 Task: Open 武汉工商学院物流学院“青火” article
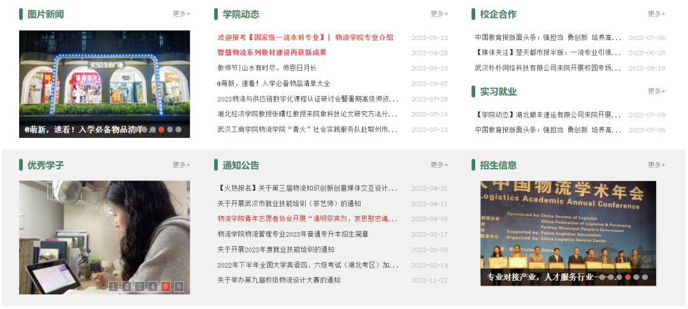(308, 130)
